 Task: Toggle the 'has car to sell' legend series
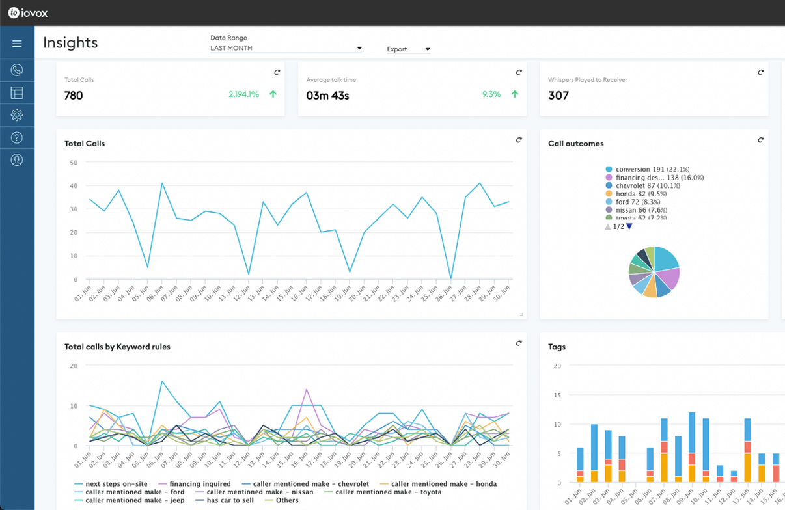(225, 500)
